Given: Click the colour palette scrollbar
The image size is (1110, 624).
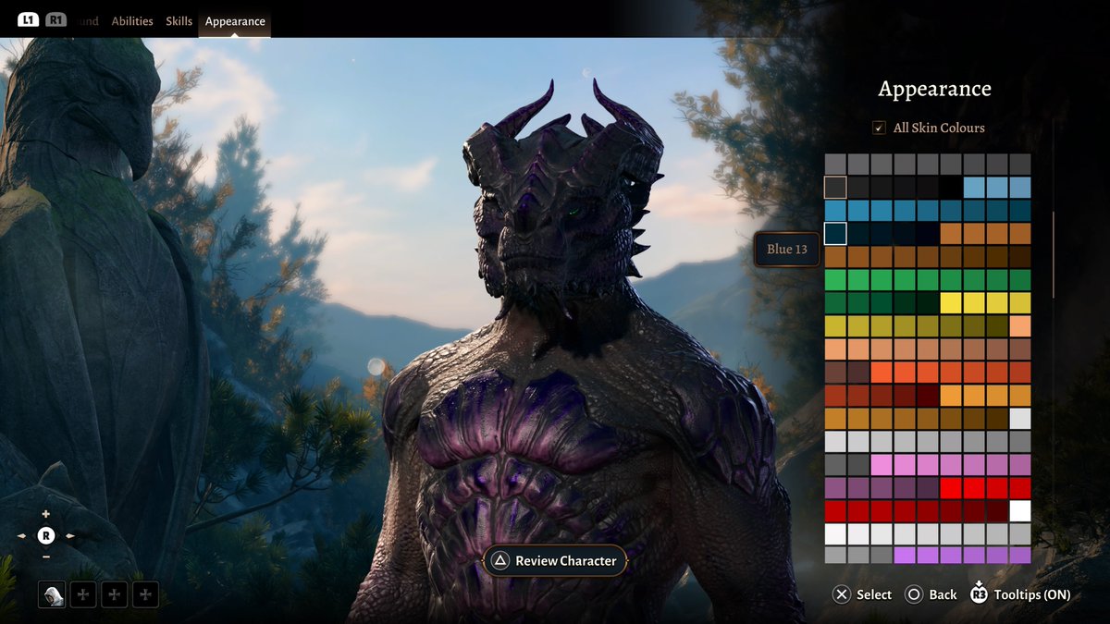Looking at the screenshot, I should [x=1054, y=254].
